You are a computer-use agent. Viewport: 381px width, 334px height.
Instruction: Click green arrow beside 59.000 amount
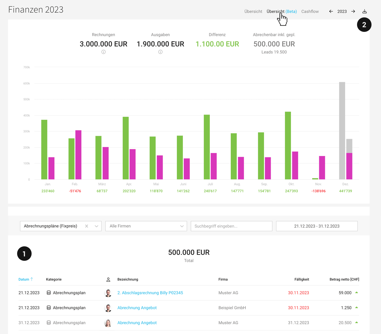pyautogui.click(x=357, y=293)
